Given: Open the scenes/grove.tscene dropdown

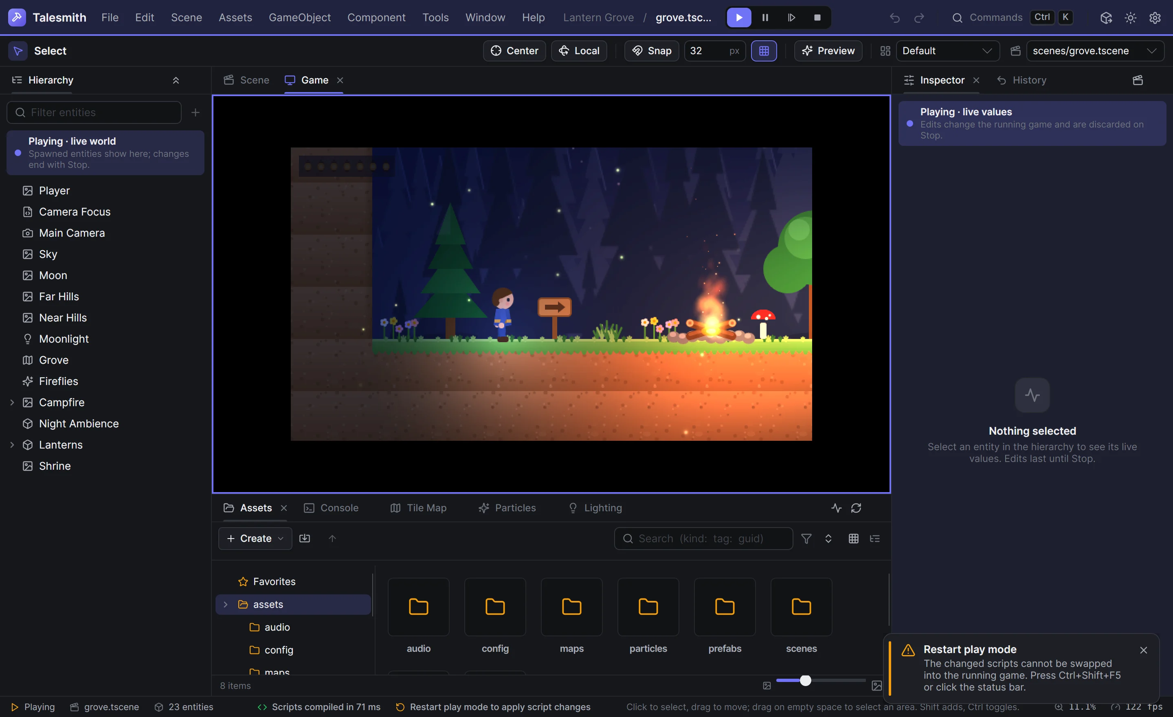Looking at the screenshot, I should pyautogui.click(x=1095, y=51).
